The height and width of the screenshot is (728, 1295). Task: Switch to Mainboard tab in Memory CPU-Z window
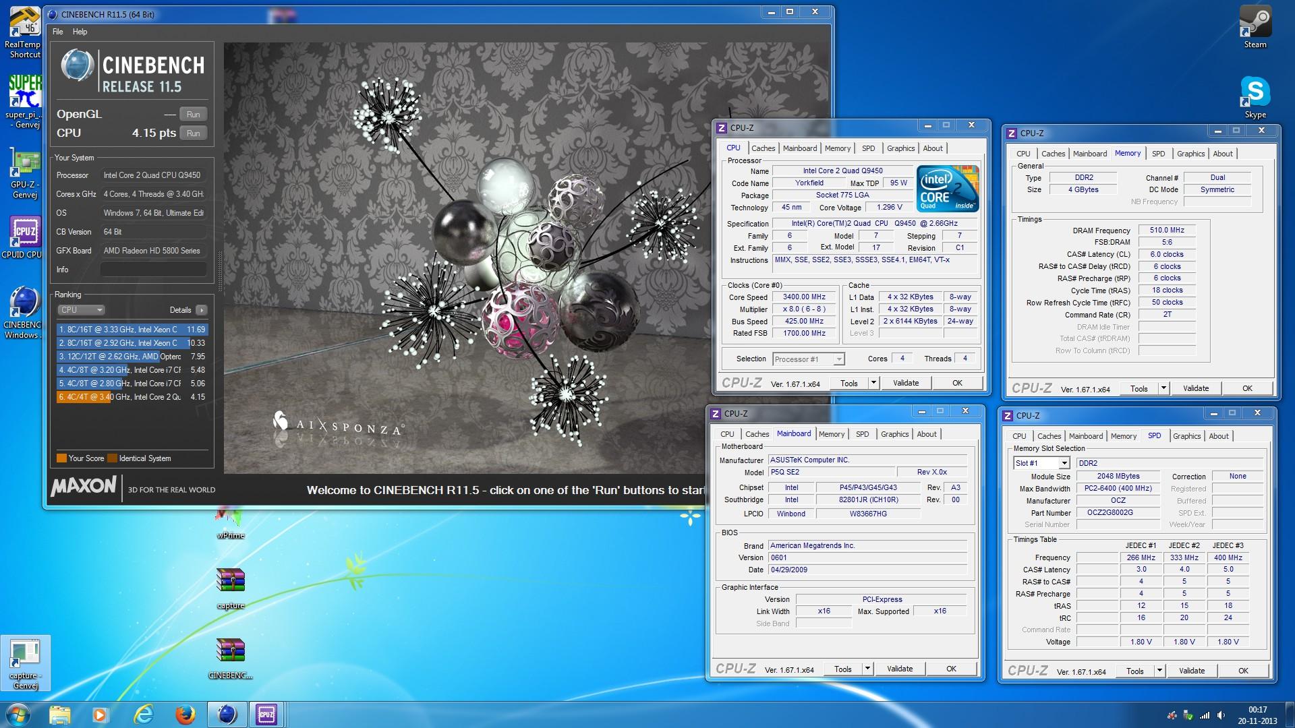tap(1089, 154)
